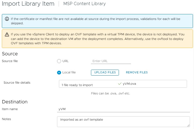Image resolution: width=194 pixels, height=129 pixels.
Task: Click the warning triangle icon in the yellow banner
Action: tap(7, 35)
